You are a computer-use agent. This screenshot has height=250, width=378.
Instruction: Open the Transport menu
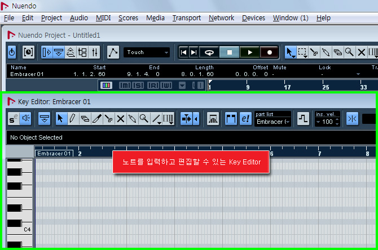tap(187, 18)
